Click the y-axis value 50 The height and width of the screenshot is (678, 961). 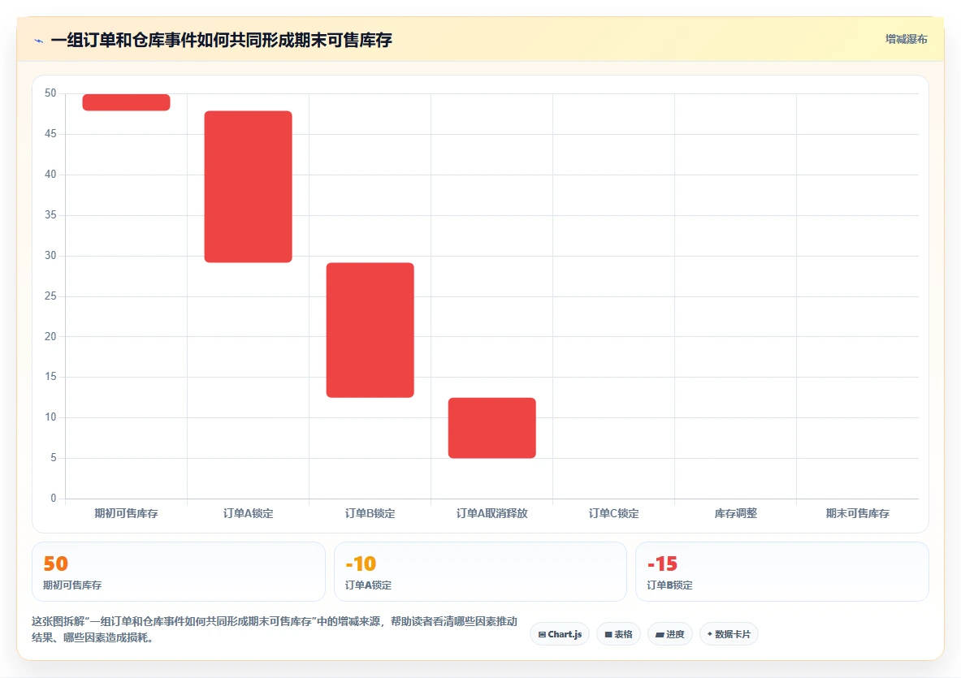[50, 93]
